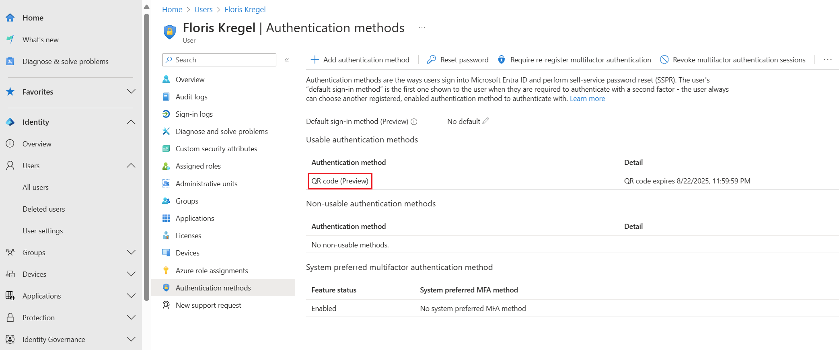Open the Home page from the sidebar icon
The width and height of the screenshot is (839, 350).
coord(10,18)
